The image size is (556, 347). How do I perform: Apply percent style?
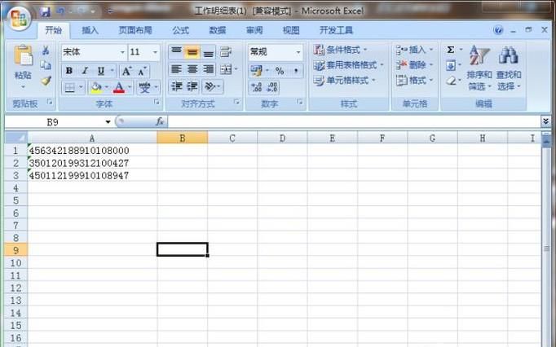280,71
